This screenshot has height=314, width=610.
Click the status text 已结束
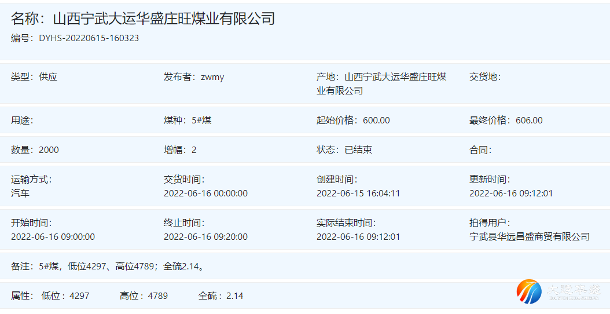pos(358,150)
